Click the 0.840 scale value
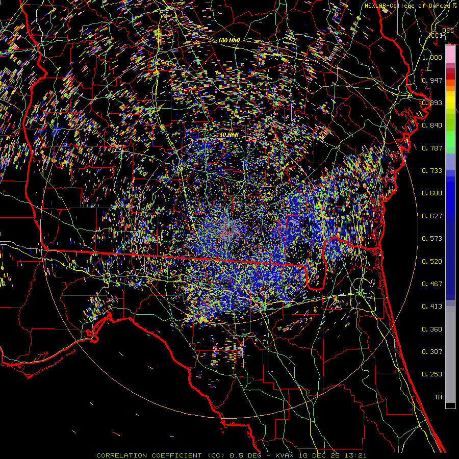The image size is (459, 459). click(x=432, y=125)
